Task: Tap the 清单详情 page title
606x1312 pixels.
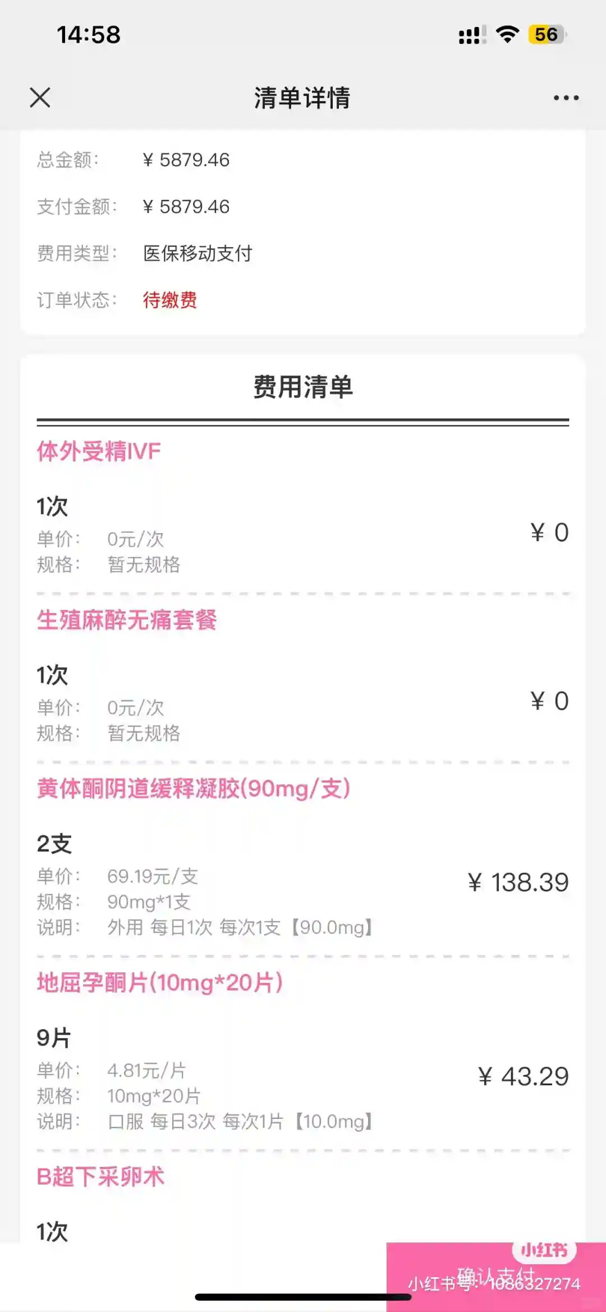Action: point(302,98)
